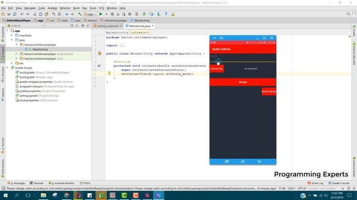
Task: Click the yellow lightbulb intention icon in gutter
Action: pos(109,73)
